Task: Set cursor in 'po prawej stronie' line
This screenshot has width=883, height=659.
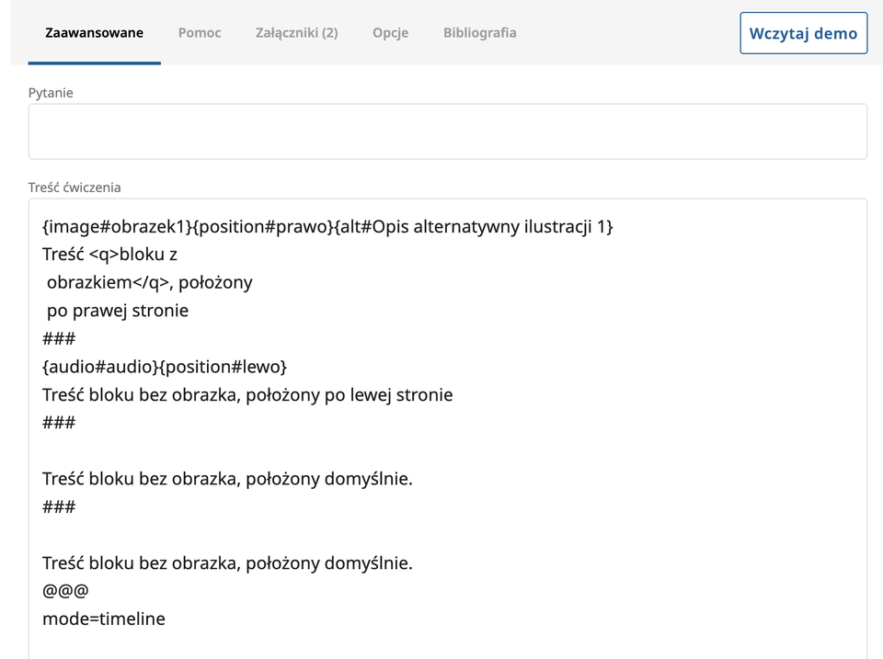Action: coord(118,311)
